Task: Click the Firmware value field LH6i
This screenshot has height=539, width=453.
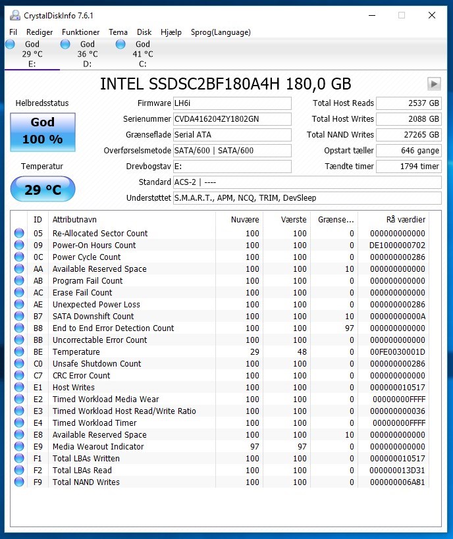Action: [231, 103]
